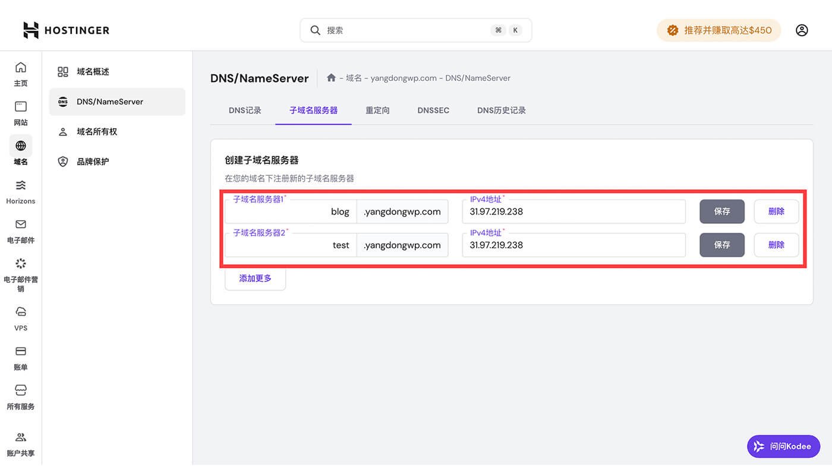Click the 添加更多 add more button
The width and height of the screenshot is (832, 475).
click(255, 278)
